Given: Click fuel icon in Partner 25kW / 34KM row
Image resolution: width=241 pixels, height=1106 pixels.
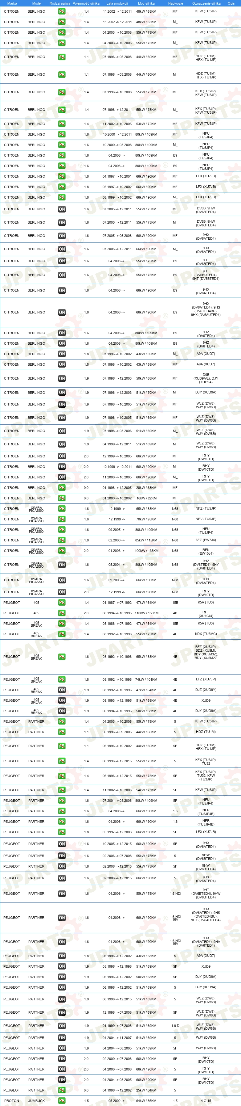Looking at the screenshot, I should 62,1090.
